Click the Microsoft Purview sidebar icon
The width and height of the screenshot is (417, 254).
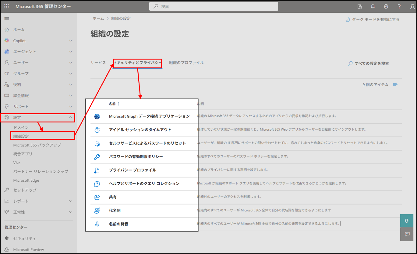(x=7, y=249)
